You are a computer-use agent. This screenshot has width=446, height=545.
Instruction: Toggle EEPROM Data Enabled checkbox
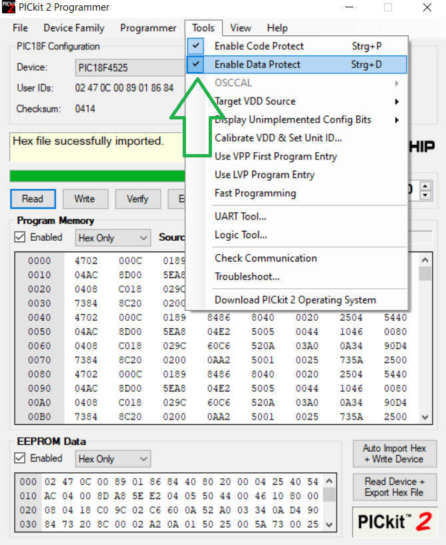(20, 458)
